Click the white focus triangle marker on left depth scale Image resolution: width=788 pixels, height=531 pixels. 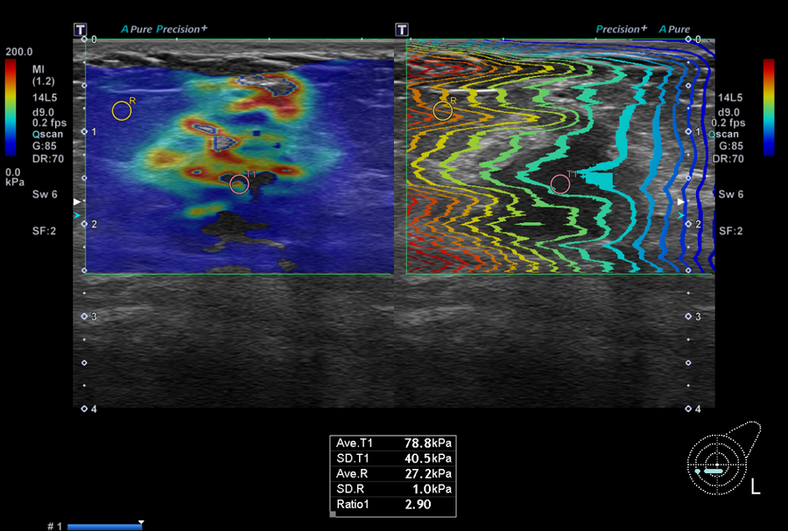pyautogui.click(x=77, y=202)
